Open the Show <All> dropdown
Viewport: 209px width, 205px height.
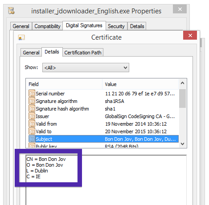click(86, 68)
